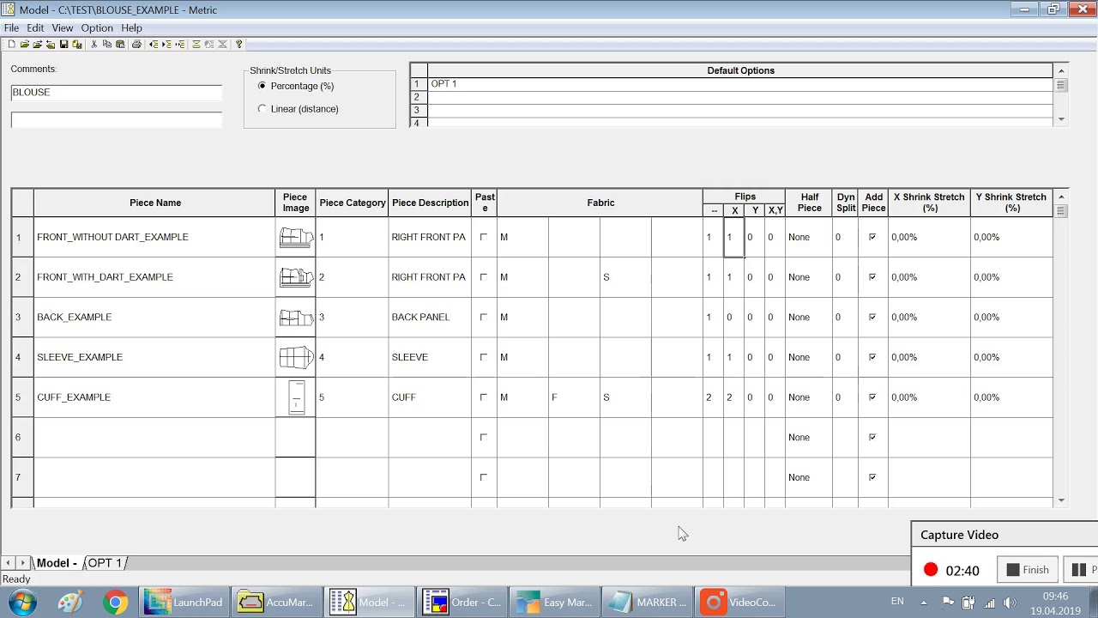The height and width of the screenshot is (618, 1098).
Task: Open the Edit menu
Action: [x=35, y=27]
